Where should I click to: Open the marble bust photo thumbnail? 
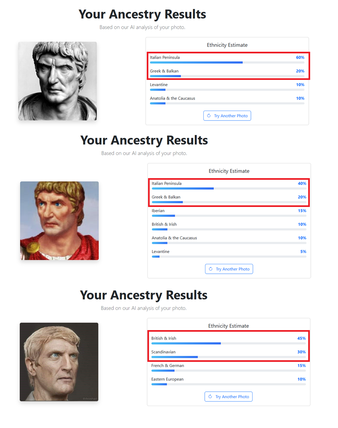pyautogui.click(x=58, y=81)
